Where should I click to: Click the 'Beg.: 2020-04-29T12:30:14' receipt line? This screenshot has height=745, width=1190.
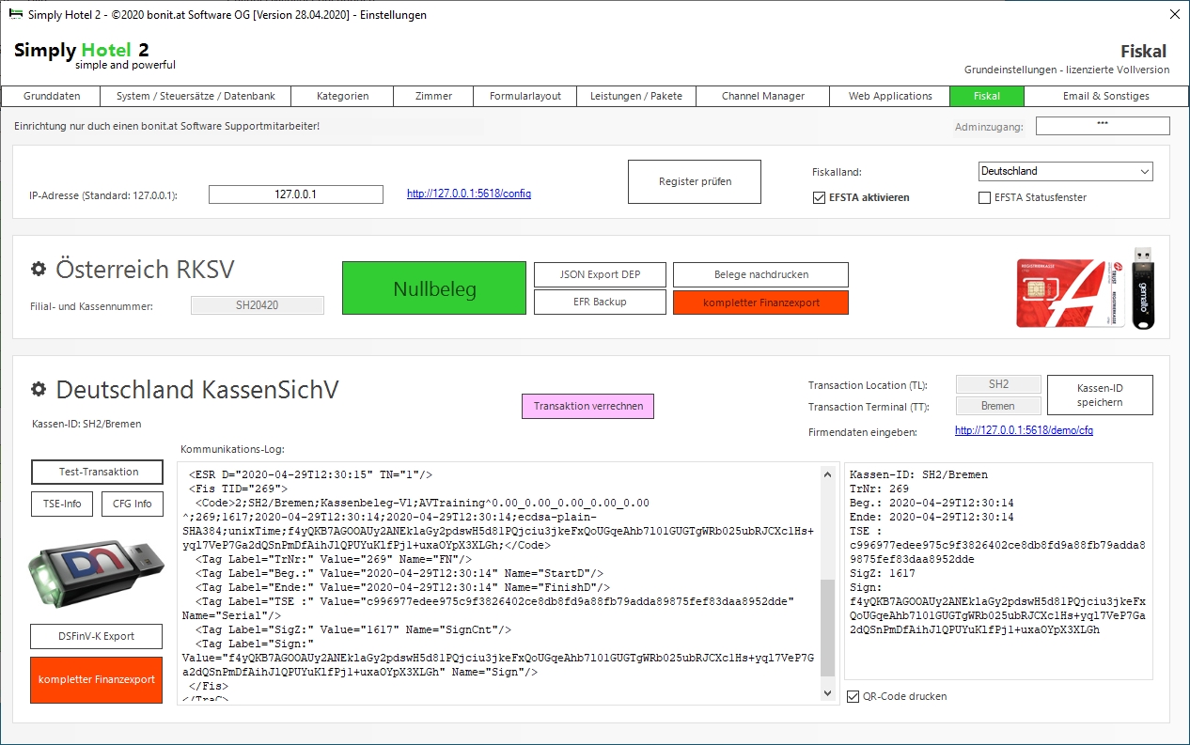[x=932, y=503]
